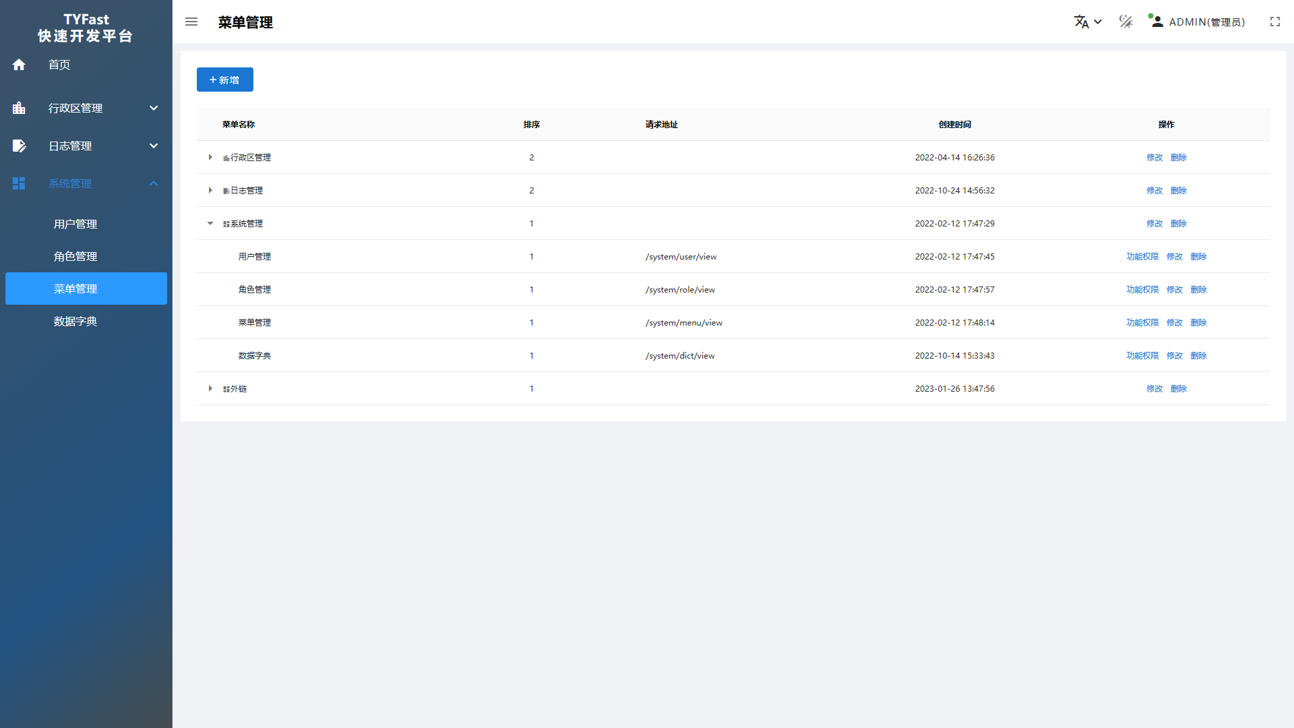
Task: Expand the 日志管理 row in the table
Action: pos(210,190)
